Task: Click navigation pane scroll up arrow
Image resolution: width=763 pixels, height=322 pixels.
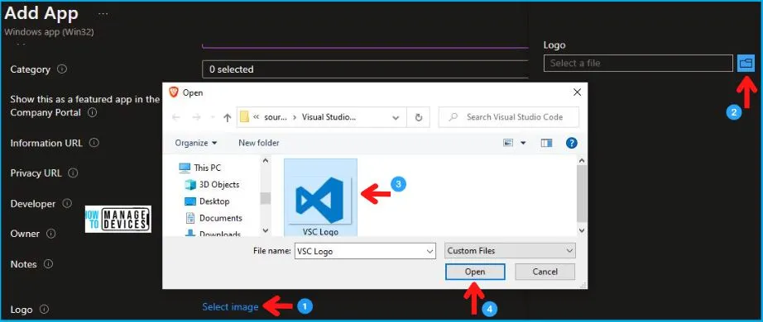Action: pos(265,160)
